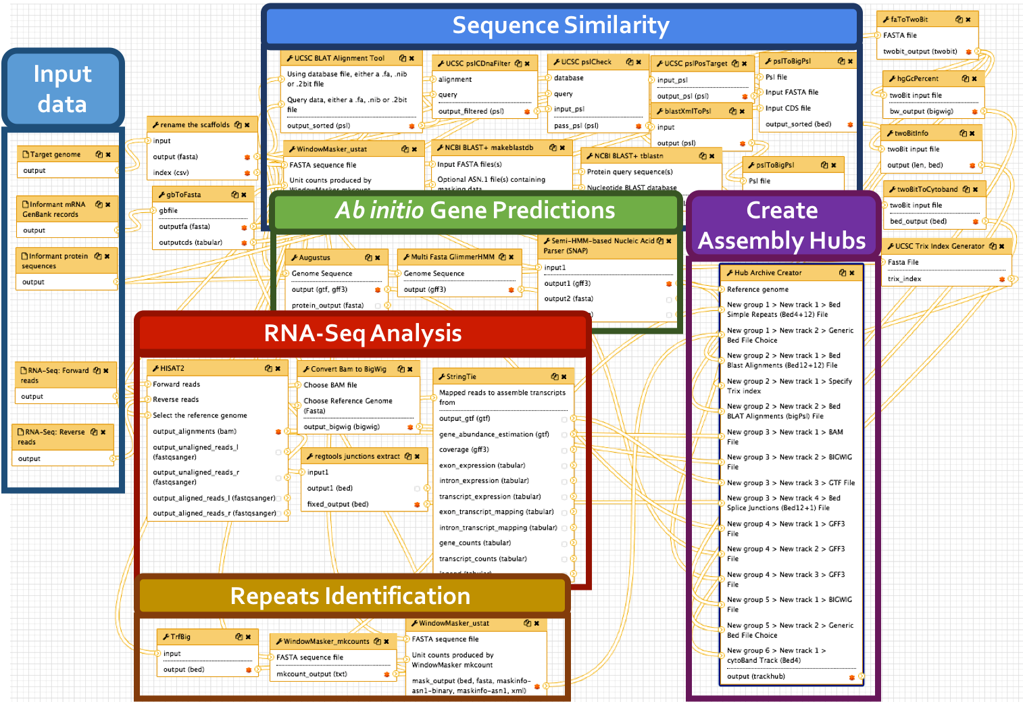The image size is (1023, 702).
Task: Select the Informant mRNA GenBank records node header
Action: click(x=67, y=209)
